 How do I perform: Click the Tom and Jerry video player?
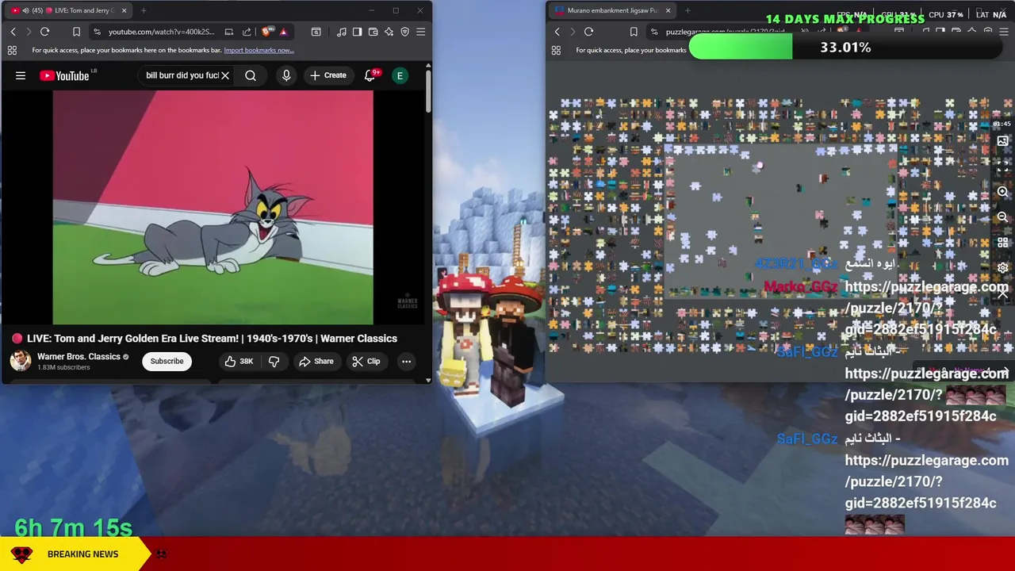213,207
